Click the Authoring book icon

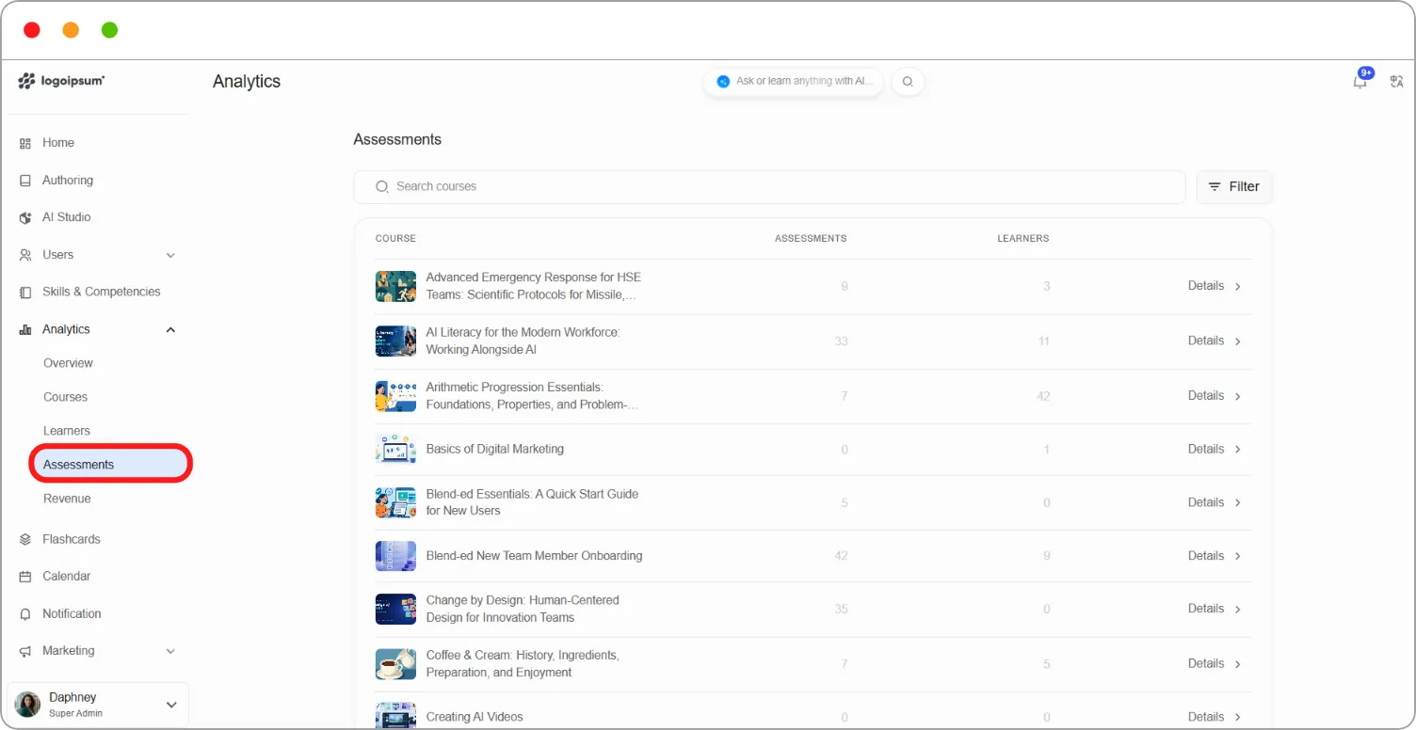coord(25,181)
